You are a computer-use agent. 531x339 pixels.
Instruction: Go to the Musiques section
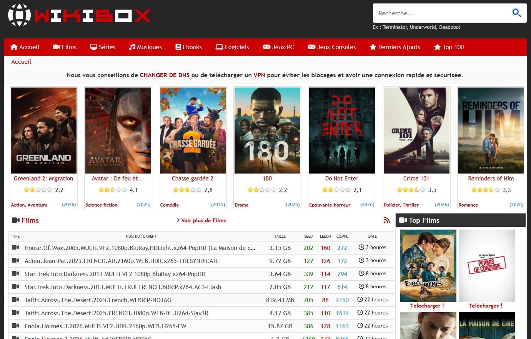point(145,47)
